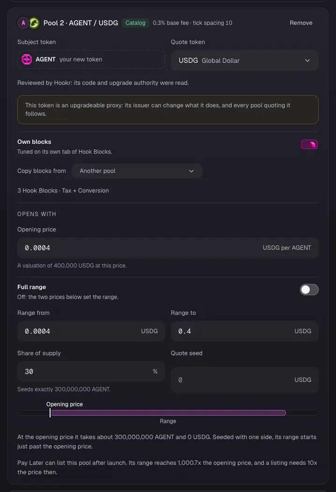This screenshot has width=336, height=492.
Task: Focus the Opening price input field
Action: click(168, 248)
